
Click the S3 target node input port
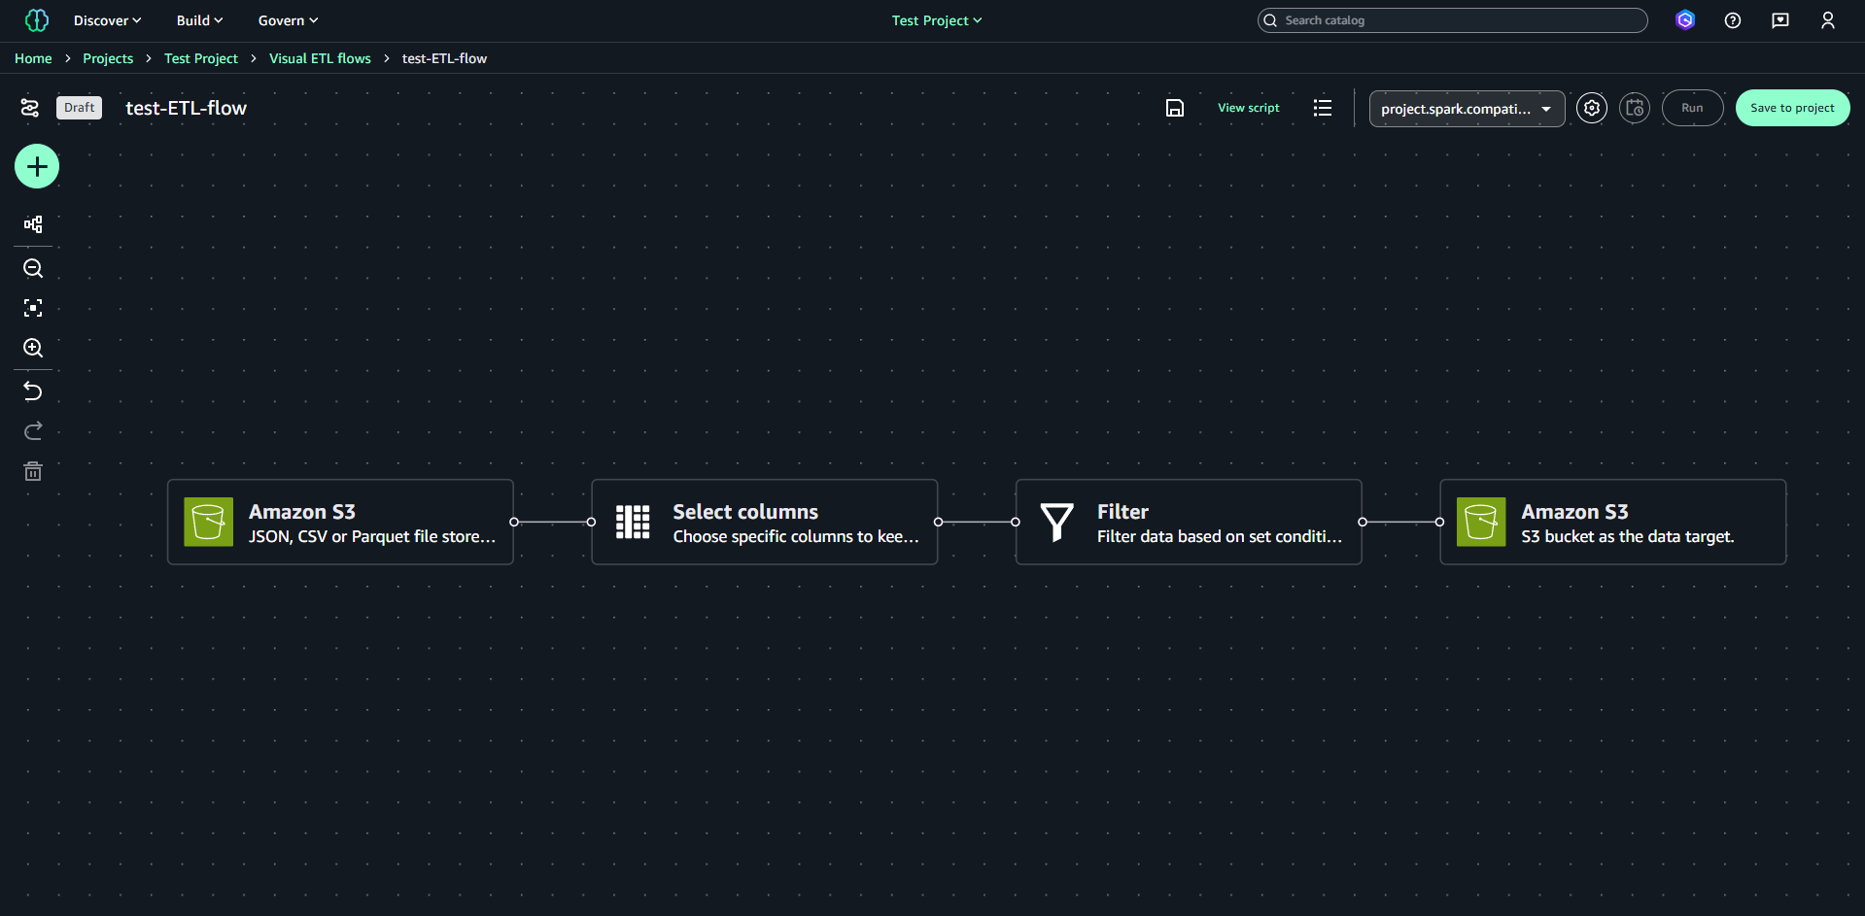tap(1439, 522)
